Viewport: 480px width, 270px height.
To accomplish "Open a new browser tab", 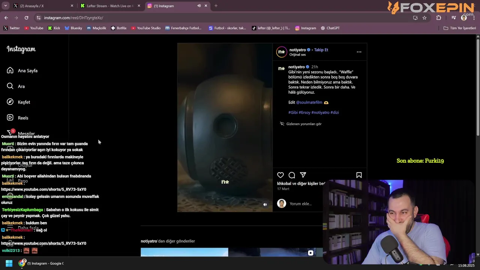I will click(216, 6).
